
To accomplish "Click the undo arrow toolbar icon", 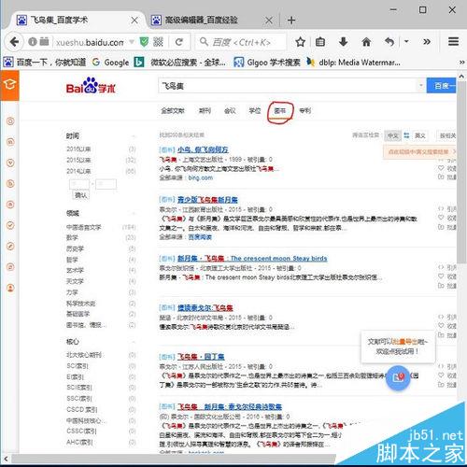I will 389,42.
